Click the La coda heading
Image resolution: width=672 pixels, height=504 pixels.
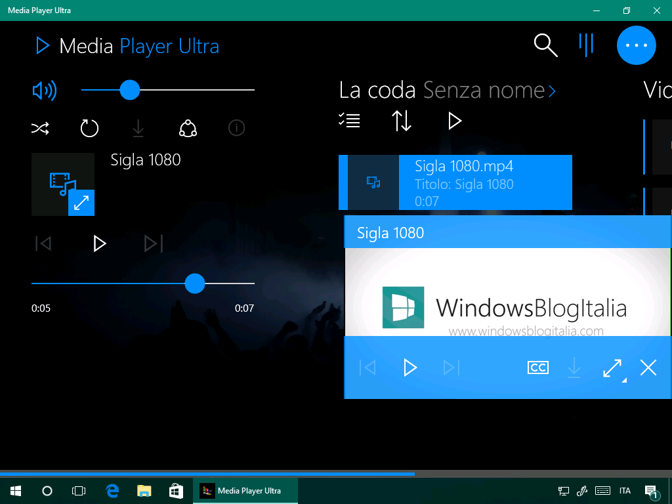(377, 91)
